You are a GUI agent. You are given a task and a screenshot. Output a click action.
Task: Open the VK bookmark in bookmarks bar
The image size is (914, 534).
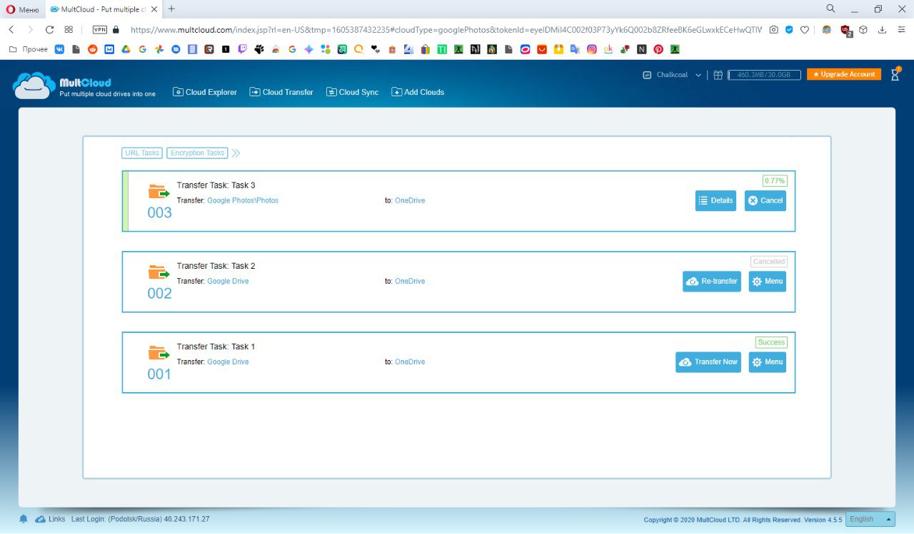[59, 49]
